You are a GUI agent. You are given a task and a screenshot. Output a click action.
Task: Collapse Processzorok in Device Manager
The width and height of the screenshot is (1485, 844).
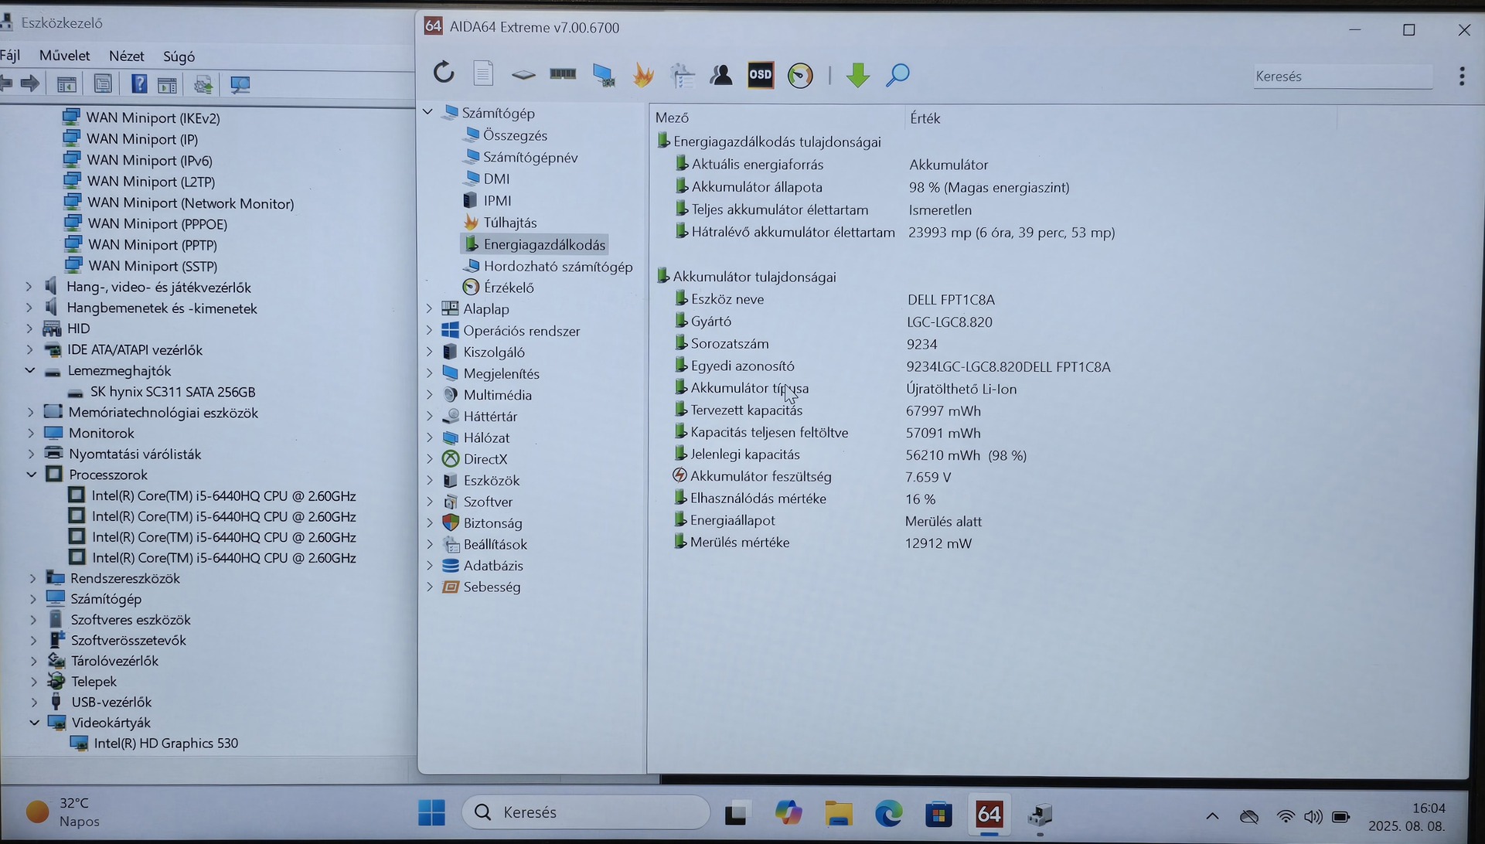(32, 475)
